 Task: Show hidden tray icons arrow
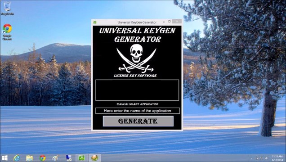pos(251,158)
